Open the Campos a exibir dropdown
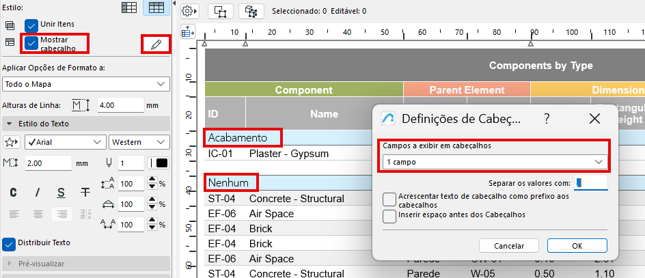Screen dimensions: 645x278 pos(493,162)
